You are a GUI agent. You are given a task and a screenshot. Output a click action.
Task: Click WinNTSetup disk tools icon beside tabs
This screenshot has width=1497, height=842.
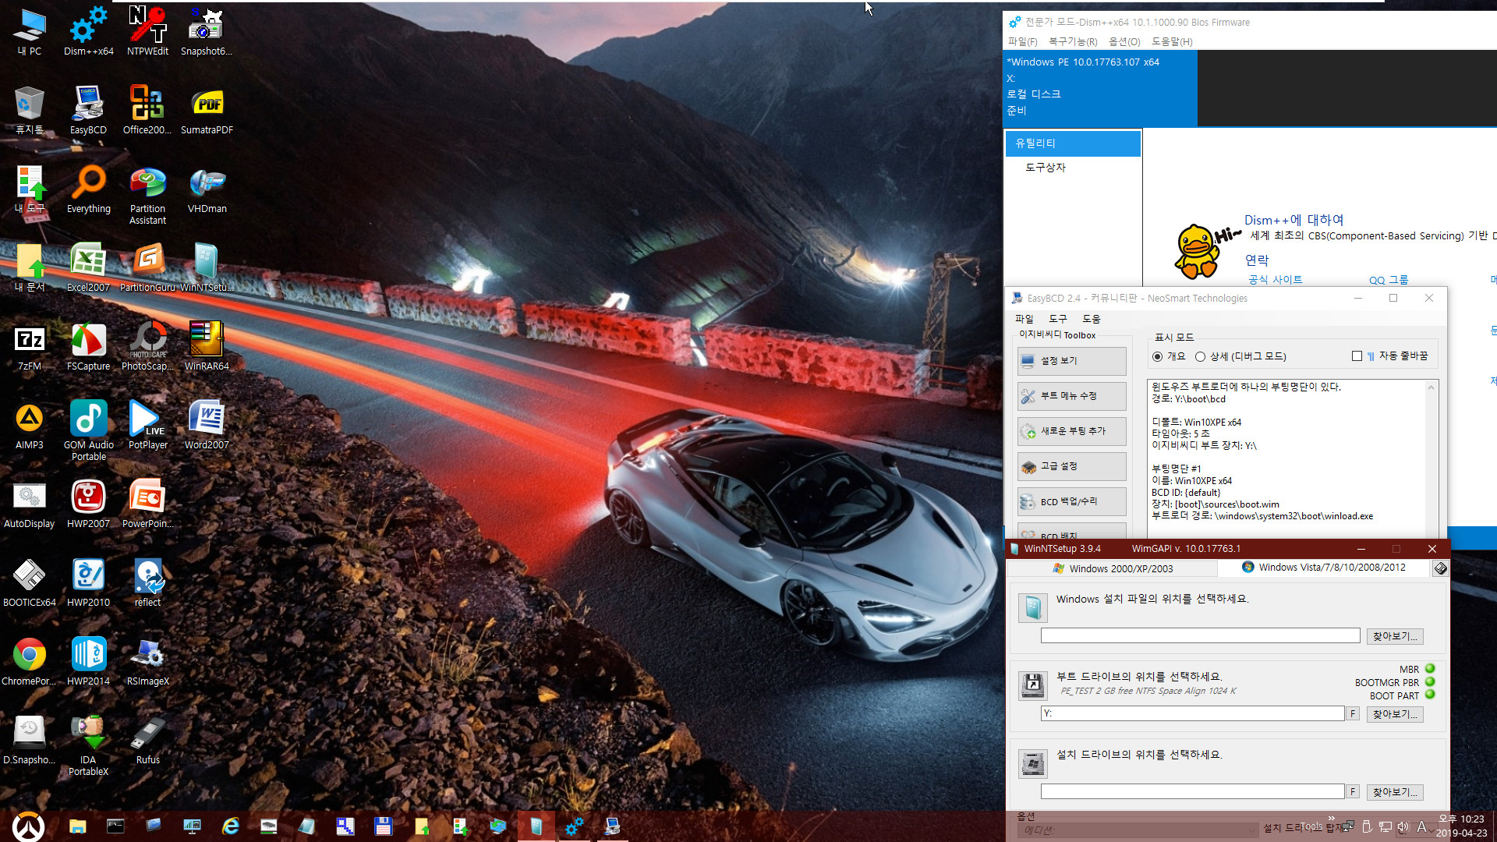click(1440, 568)
